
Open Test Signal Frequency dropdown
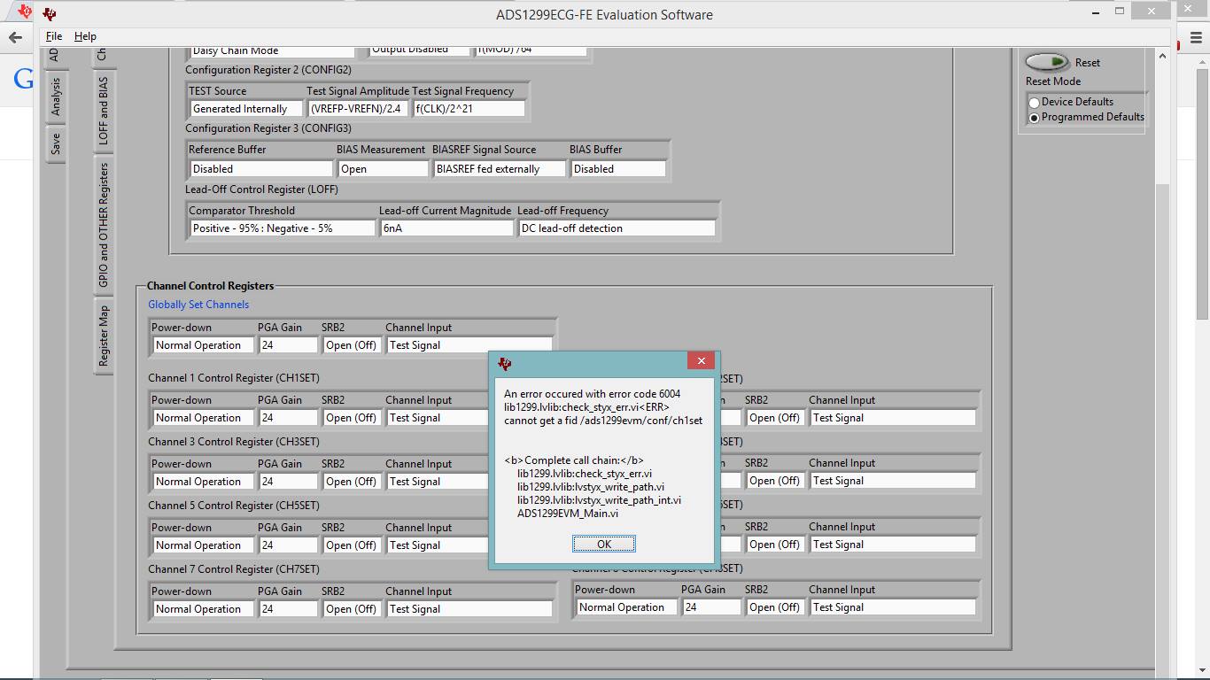tap(469, 109)
